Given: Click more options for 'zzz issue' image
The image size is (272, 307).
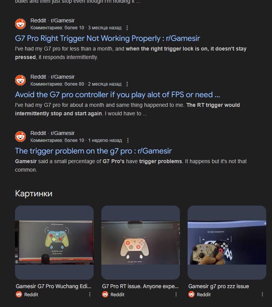Looking at the screenshot, I should pyautogui.click(x=262, y=295).
